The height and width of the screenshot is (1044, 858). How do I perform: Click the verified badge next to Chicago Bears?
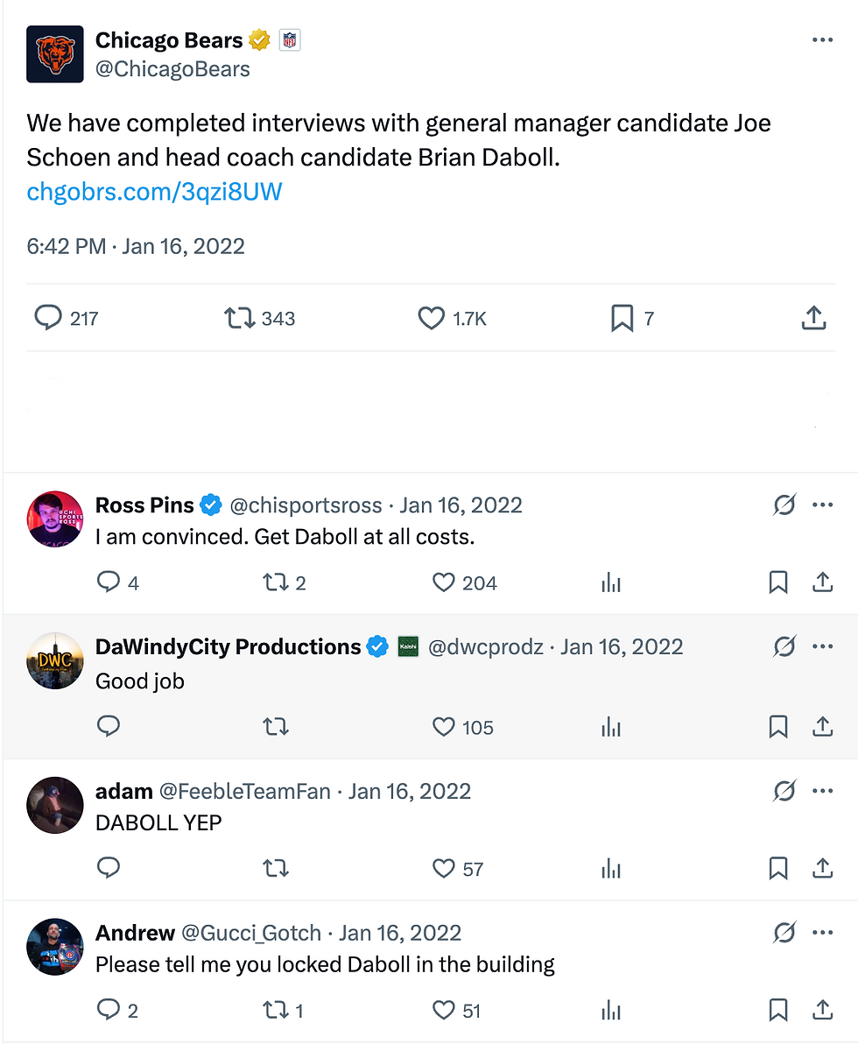(x=259, y=39)
